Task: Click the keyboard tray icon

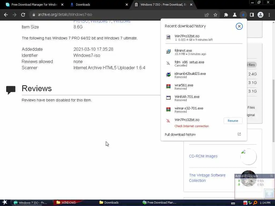Action: click(x=233, y=203)
